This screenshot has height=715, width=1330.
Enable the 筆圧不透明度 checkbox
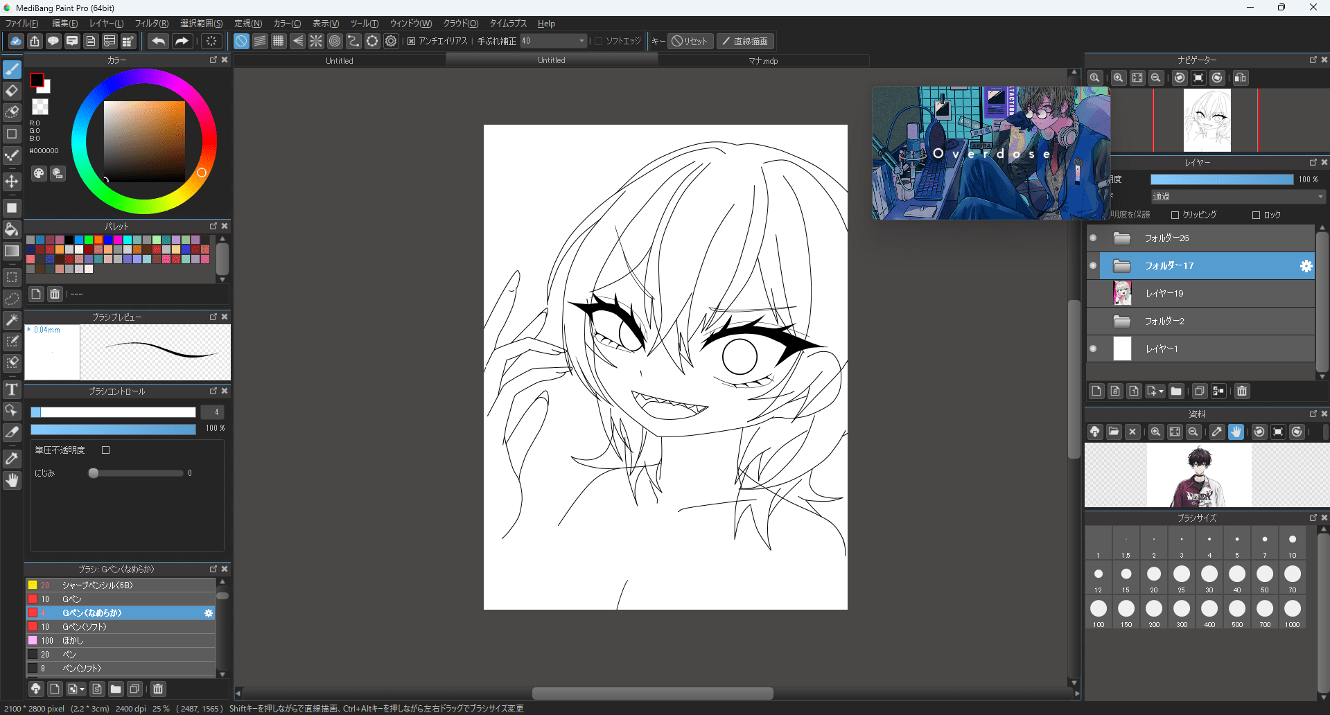(x=106, y=450)
